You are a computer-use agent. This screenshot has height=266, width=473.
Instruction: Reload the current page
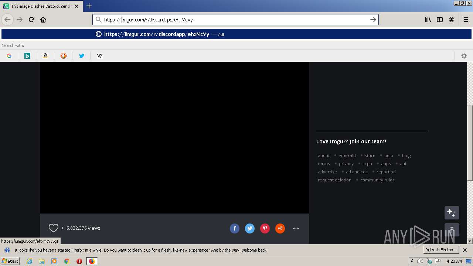(31, 20)
